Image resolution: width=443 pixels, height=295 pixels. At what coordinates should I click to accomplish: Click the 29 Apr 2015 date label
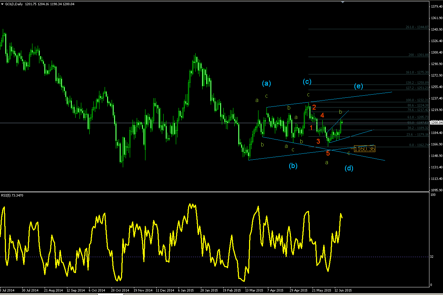(x=298, y=290)
